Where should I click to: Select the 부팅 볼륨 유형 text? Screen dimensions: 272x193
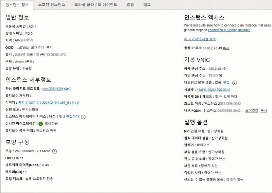click(204, 152)
